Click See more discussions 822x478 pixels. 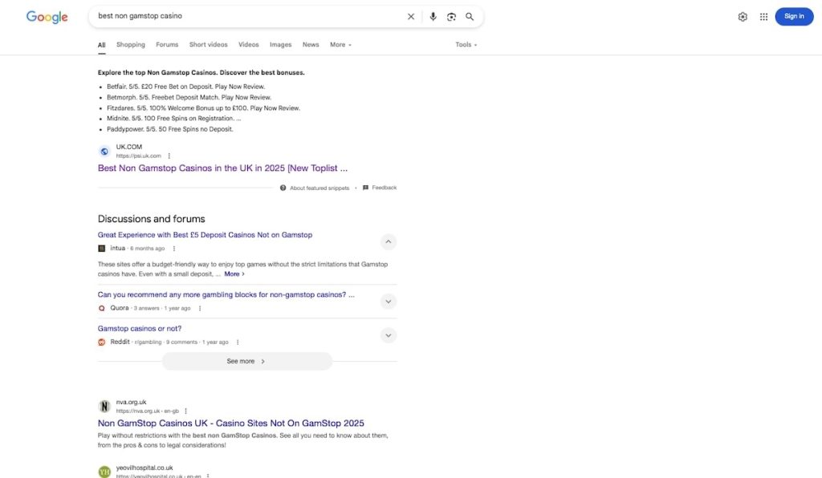[246, 360]
